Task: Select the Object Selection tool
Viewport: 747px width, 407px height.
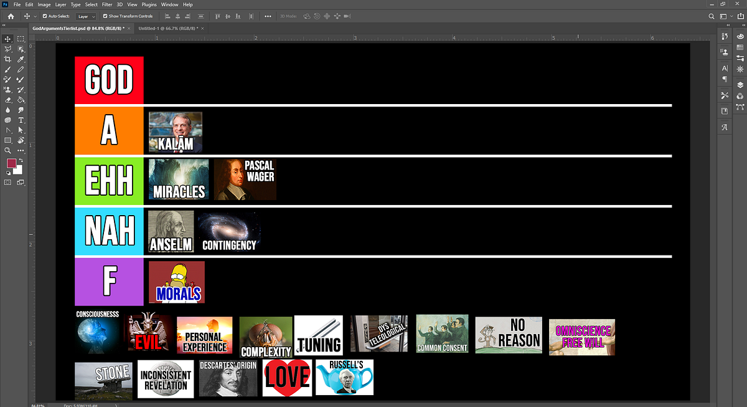Action: click(21, 49)
